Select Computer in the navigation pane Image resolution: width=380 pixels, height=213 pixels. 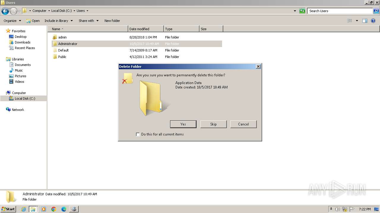pyautogui.click(x=19, y=93)
